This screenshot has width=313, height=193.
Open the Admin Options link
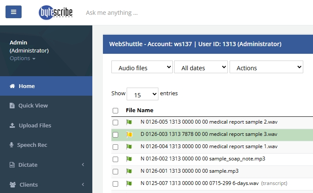[22, 58]
